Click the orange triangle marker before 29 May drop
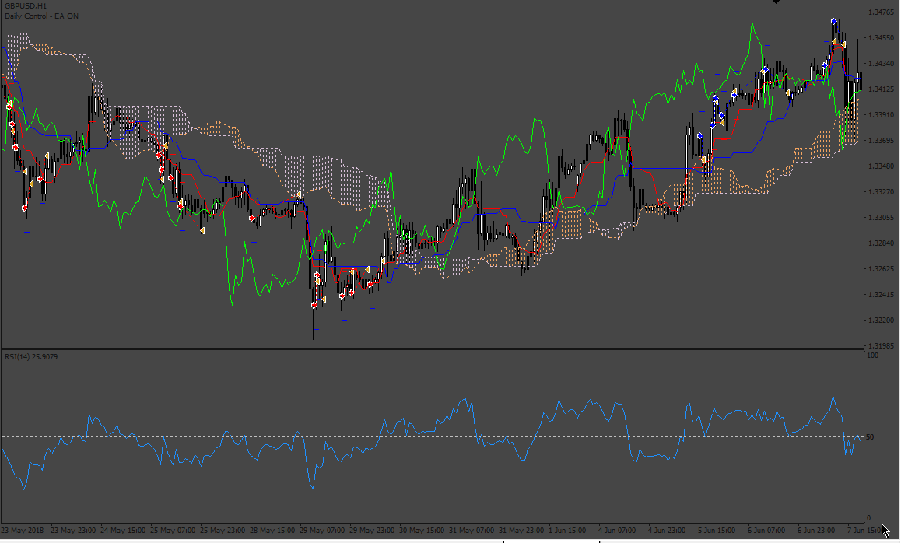Viewport: 901px width, 543px height. tap(299, 194)
